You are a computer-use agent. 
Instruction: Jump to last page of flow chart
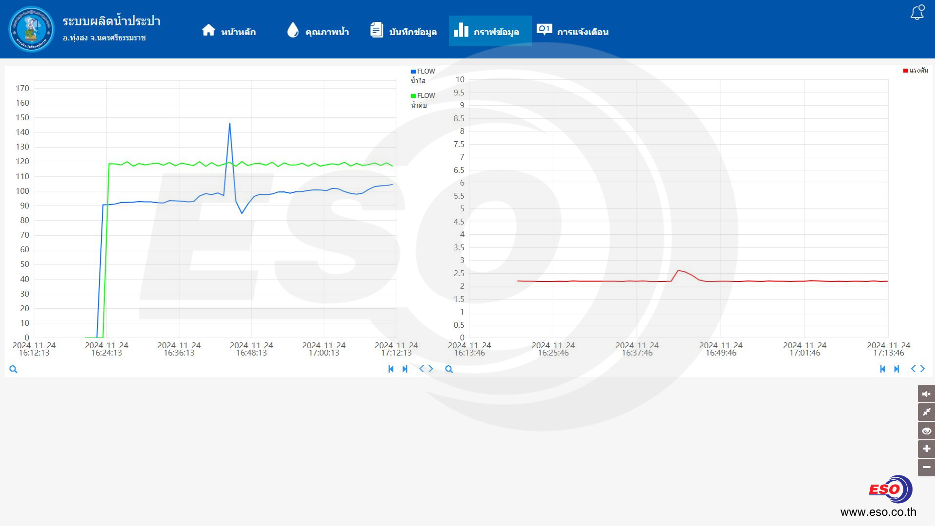[x=405, y=369]
